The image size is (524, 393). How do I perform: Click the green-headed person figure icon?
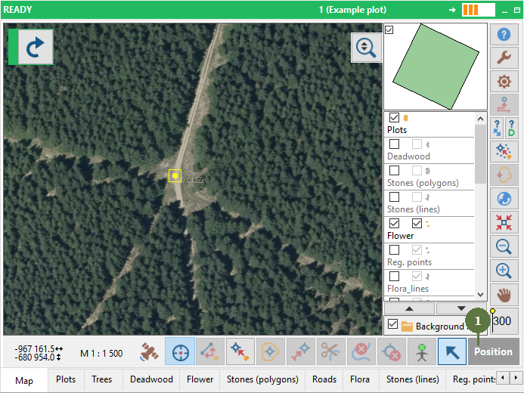(422, 351)
